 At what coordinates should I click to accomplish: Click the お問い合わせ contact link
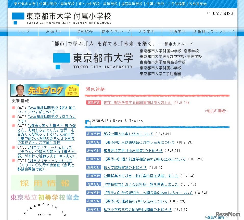(x=223, y=13)
